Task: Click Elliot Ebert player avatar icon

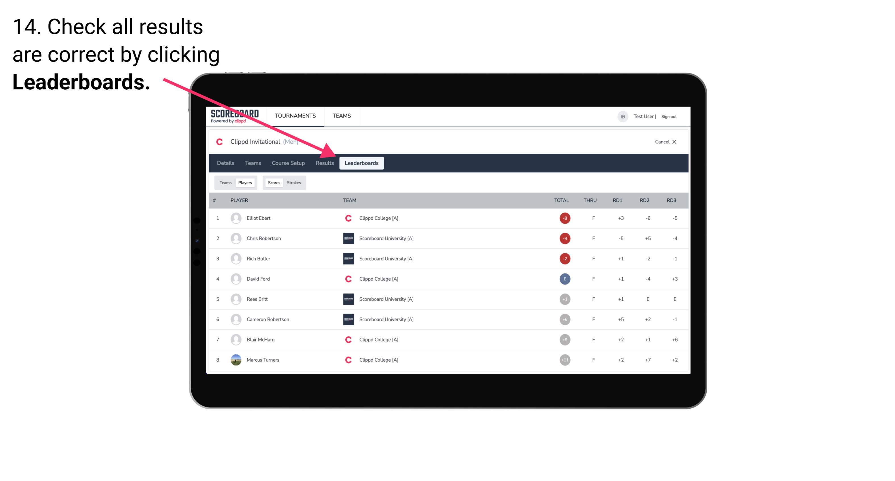Action: [235, 217]
